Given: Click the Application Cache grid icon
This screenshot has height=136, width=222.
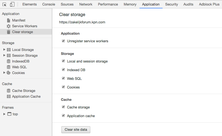Looking at the screenshot, I should (x=9, y=97).
